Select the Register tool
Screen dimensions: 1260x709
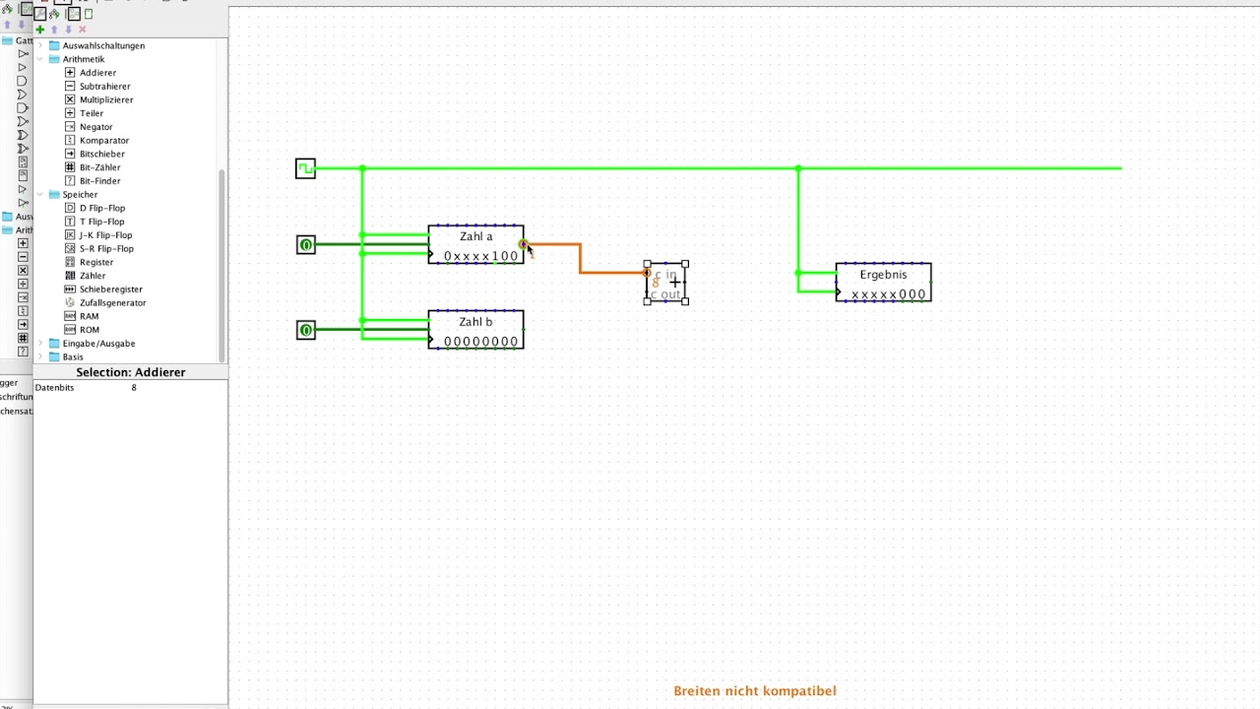(x=89, y=262)
